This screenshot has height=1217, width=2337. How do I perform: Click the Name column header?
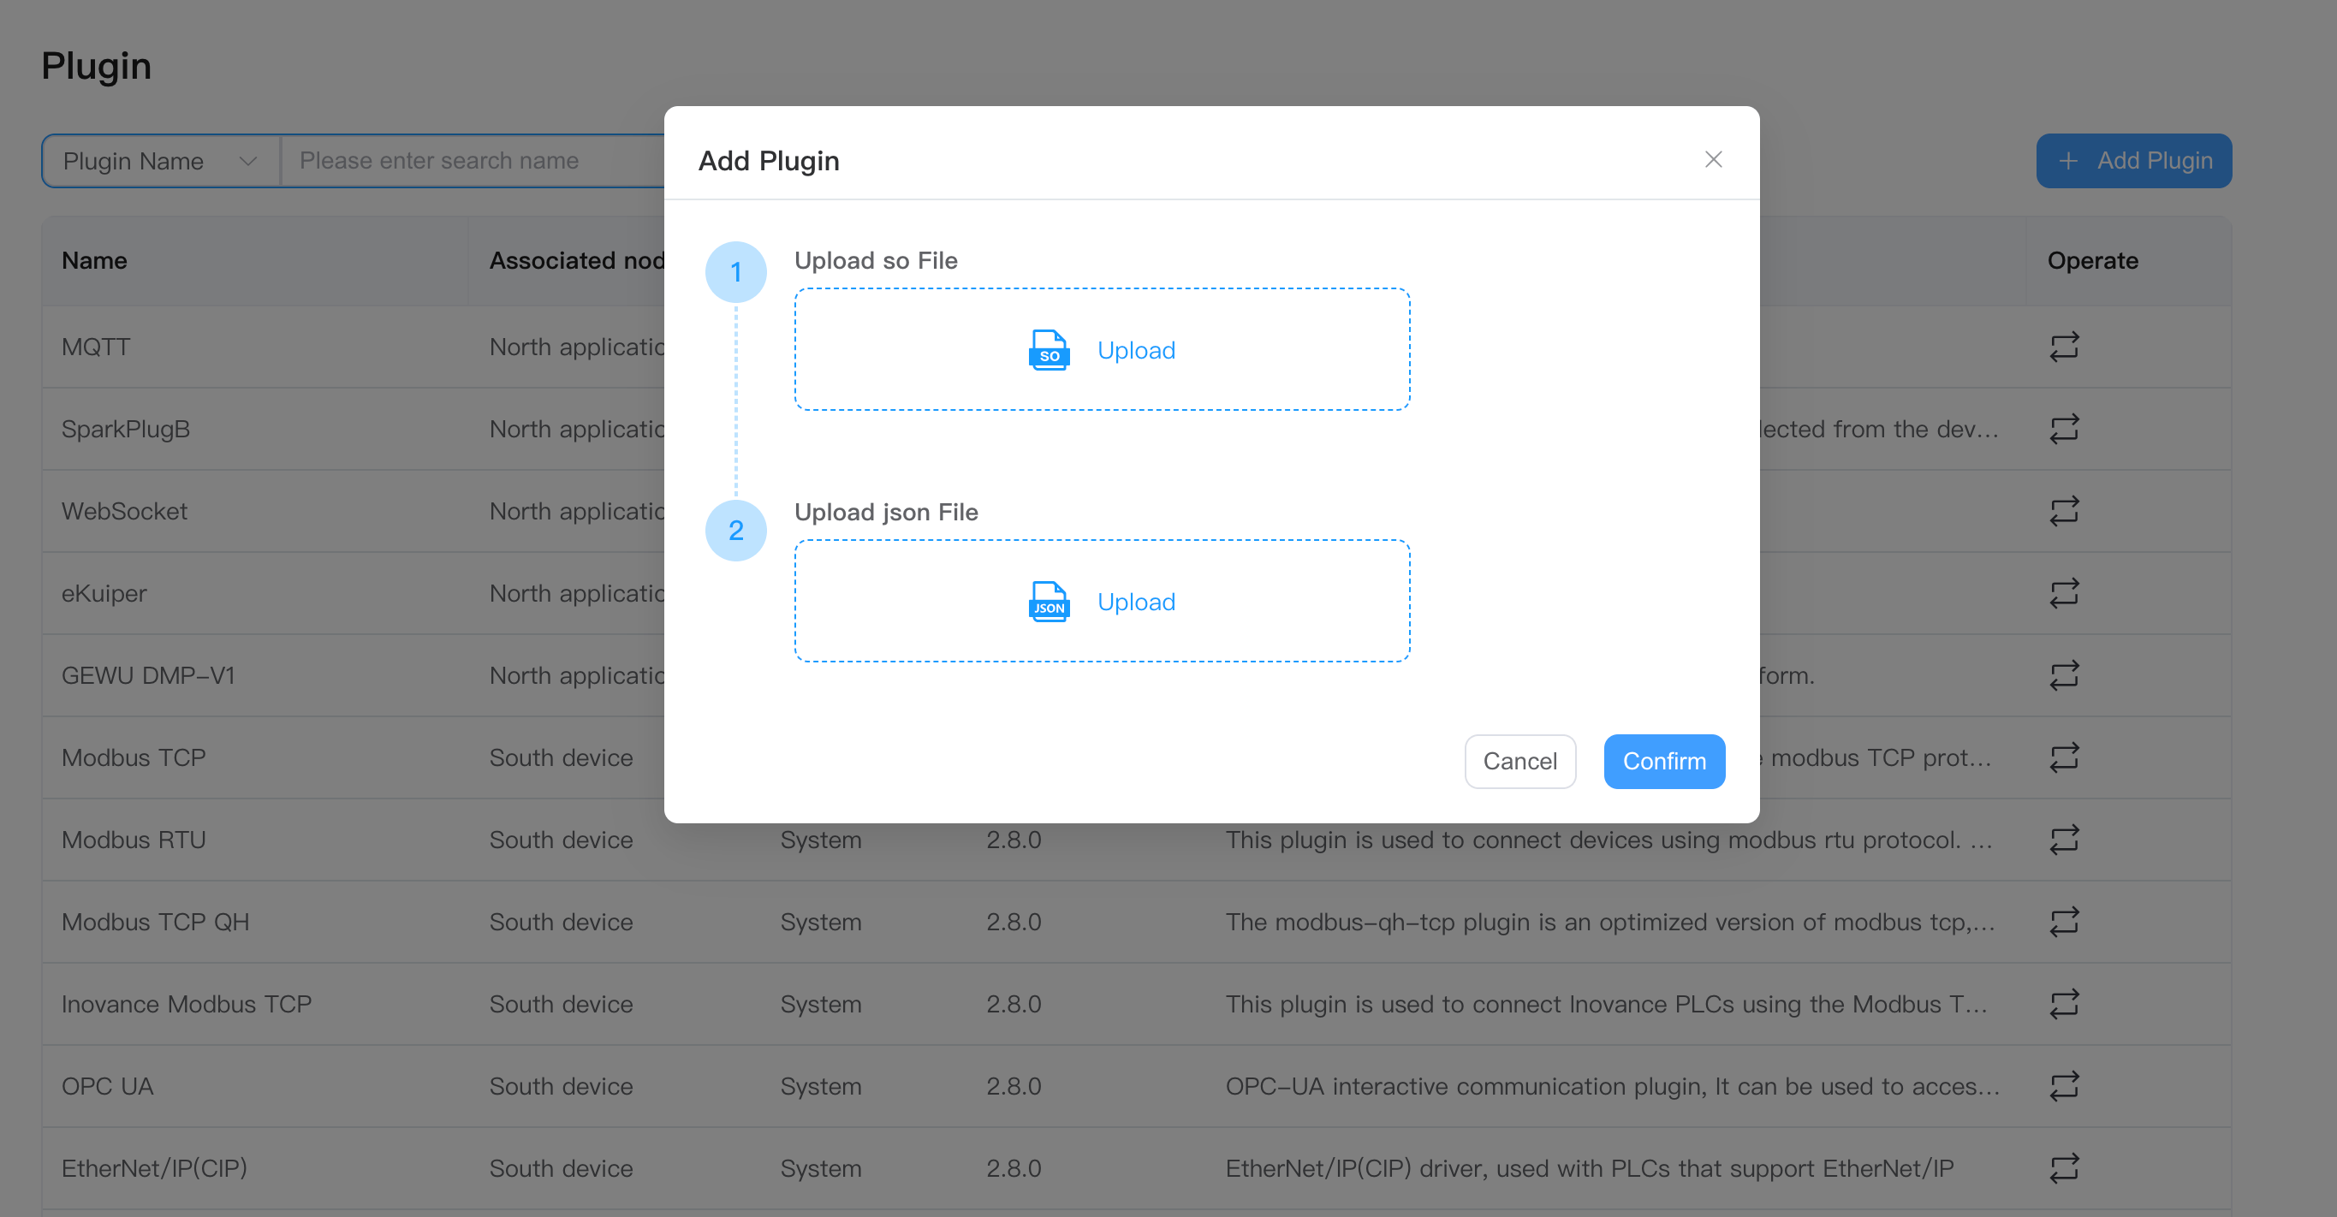click(x=93, y=260)
